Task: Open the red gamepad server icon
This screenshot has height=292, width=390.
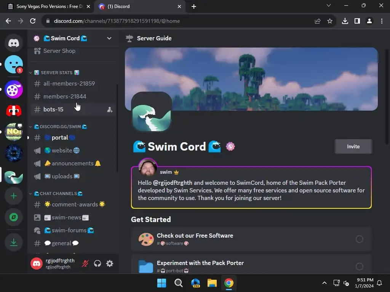Action: [14, 111]
